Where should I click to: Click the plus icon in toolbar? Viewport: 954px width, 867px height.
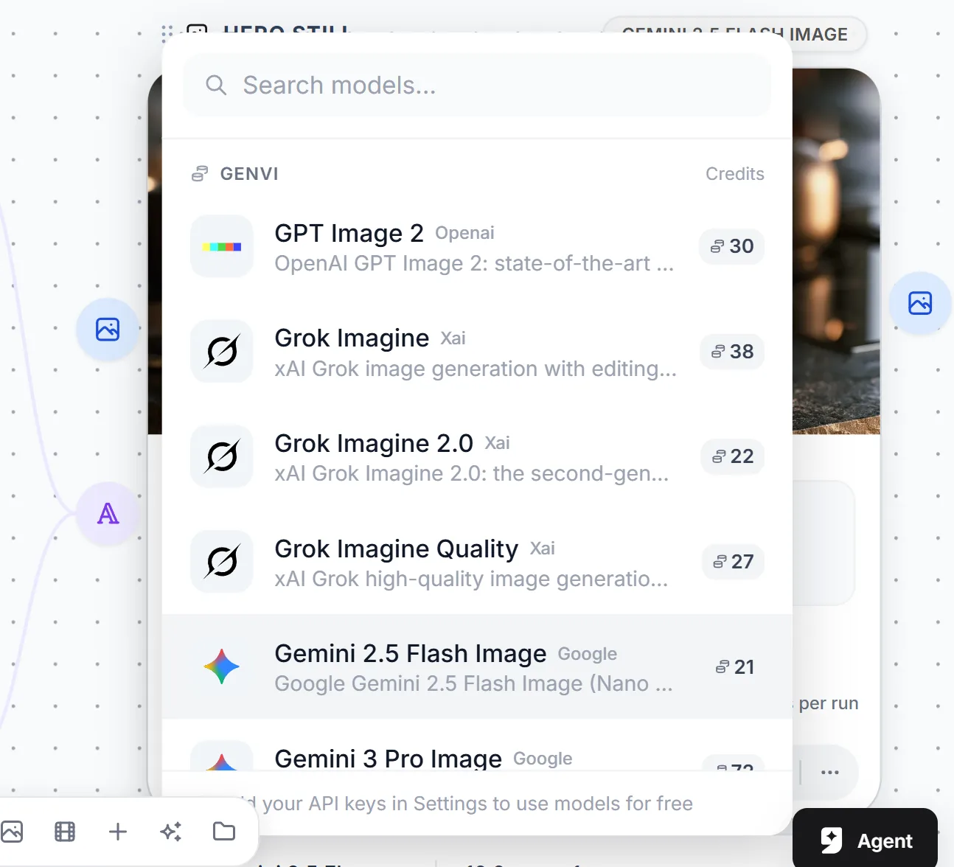pos(118,832)
